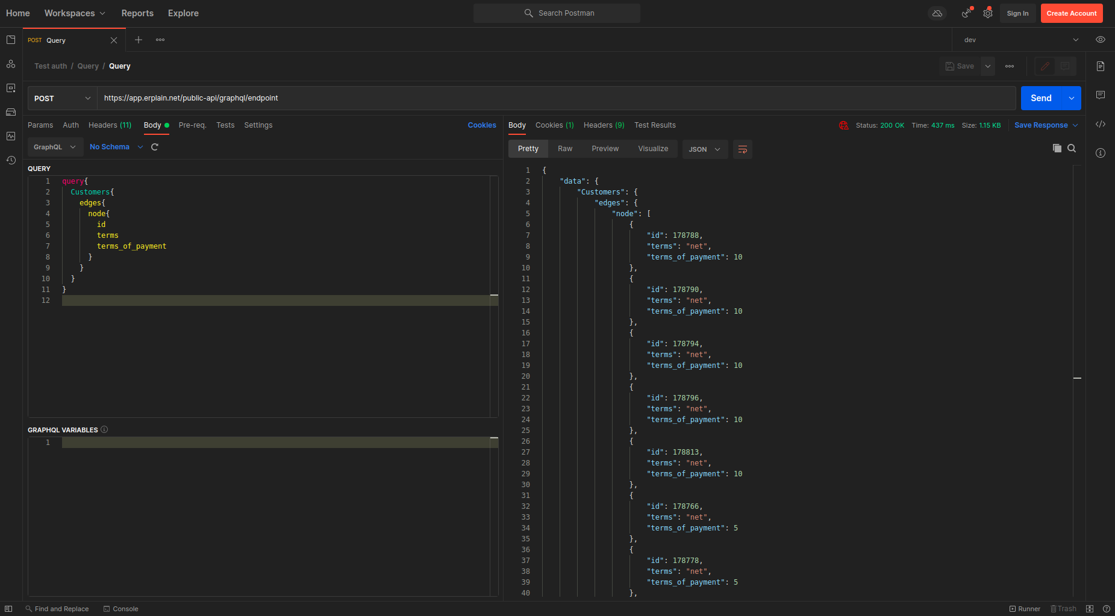1115x616 pixels.
Task: Open the History icon in left sidebar
Action: click(11, 160)
